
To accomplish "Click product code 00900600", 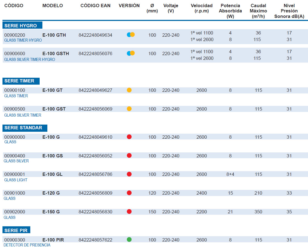I will [15, 53].
